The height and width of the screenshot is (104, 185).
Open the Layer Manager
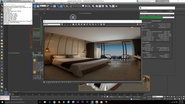point(93,6)
